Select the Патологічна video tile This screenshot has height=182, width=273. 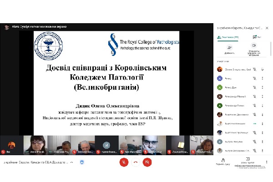[202, 145]
